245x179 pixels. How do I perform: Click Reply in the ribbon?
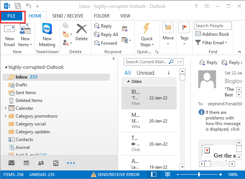click(103, 26)
